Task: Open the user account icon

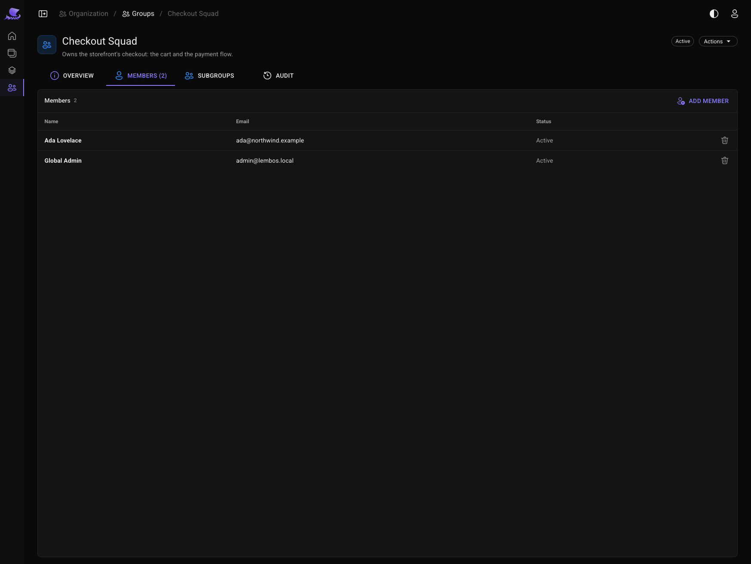Action: coord(735,14)
